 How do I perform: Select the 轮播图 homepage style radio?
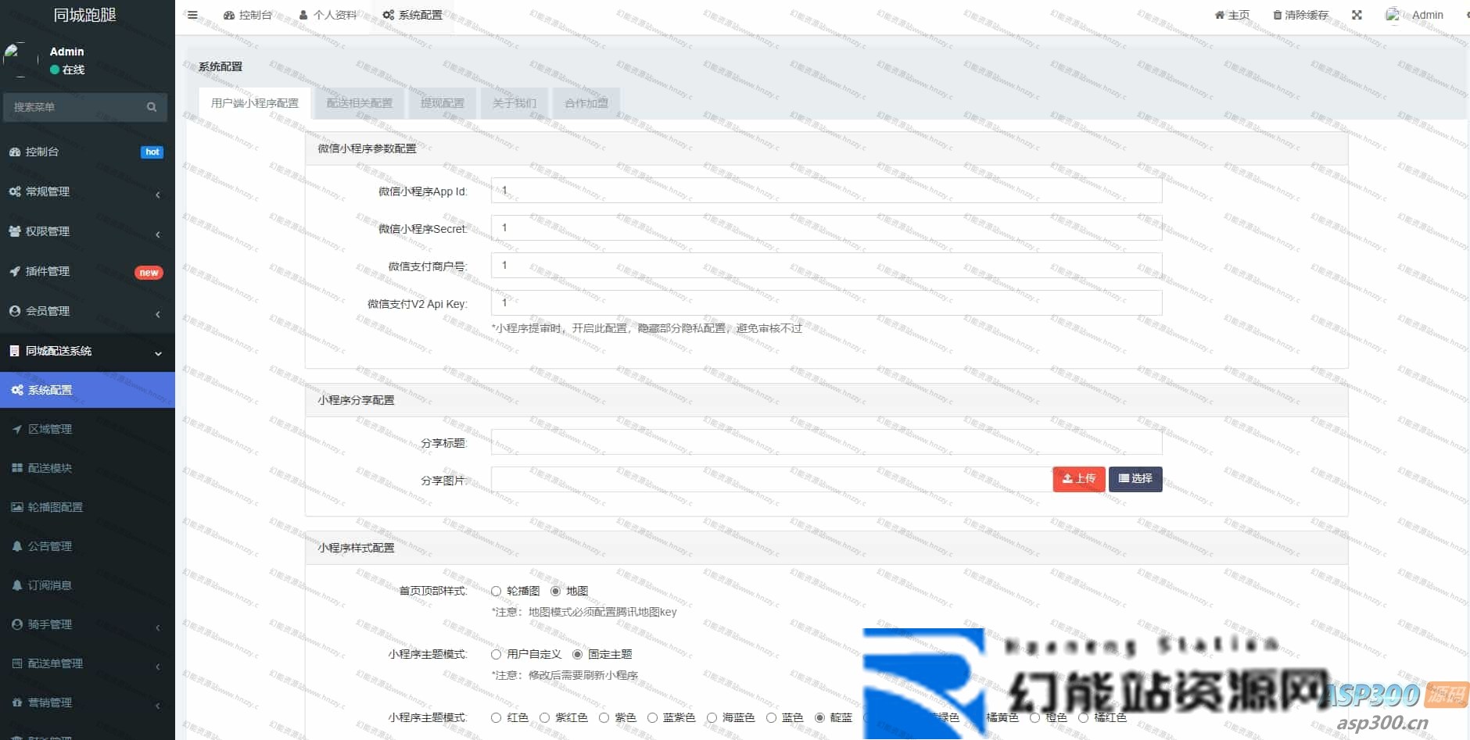pos(497,592)
